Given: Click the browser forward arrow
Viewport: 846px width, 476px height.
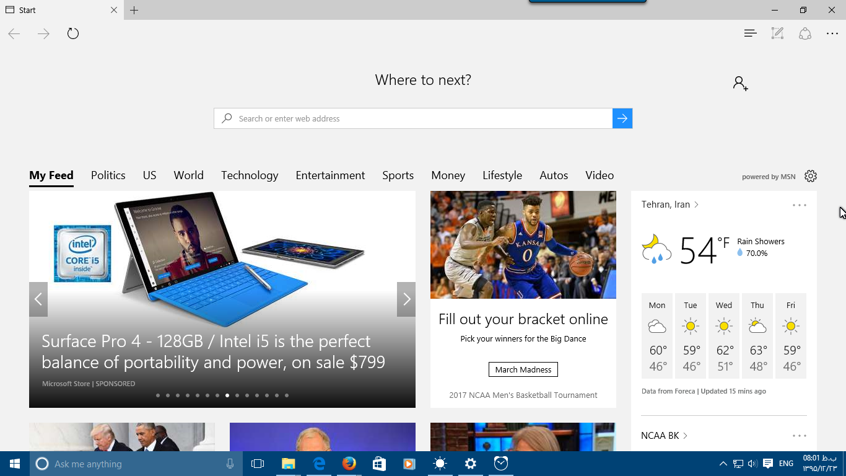Looking at the screenshot, I should pos(43,33).
